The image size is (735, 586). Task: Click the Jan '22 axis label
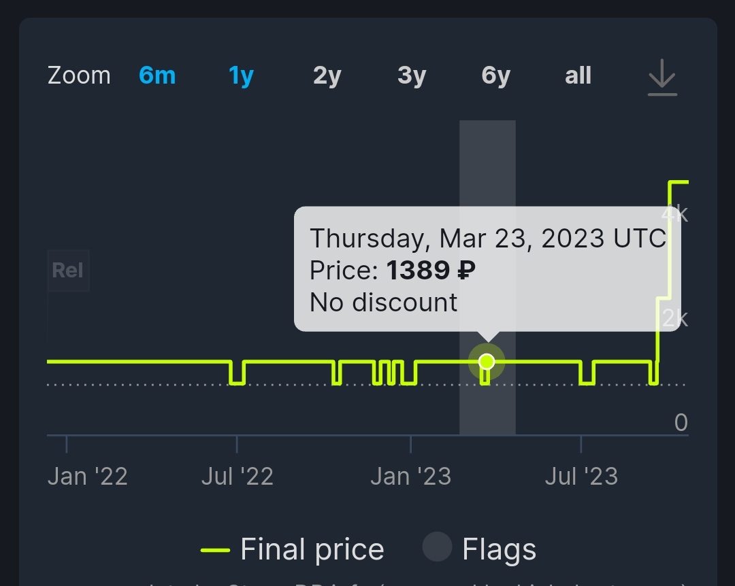88,477
